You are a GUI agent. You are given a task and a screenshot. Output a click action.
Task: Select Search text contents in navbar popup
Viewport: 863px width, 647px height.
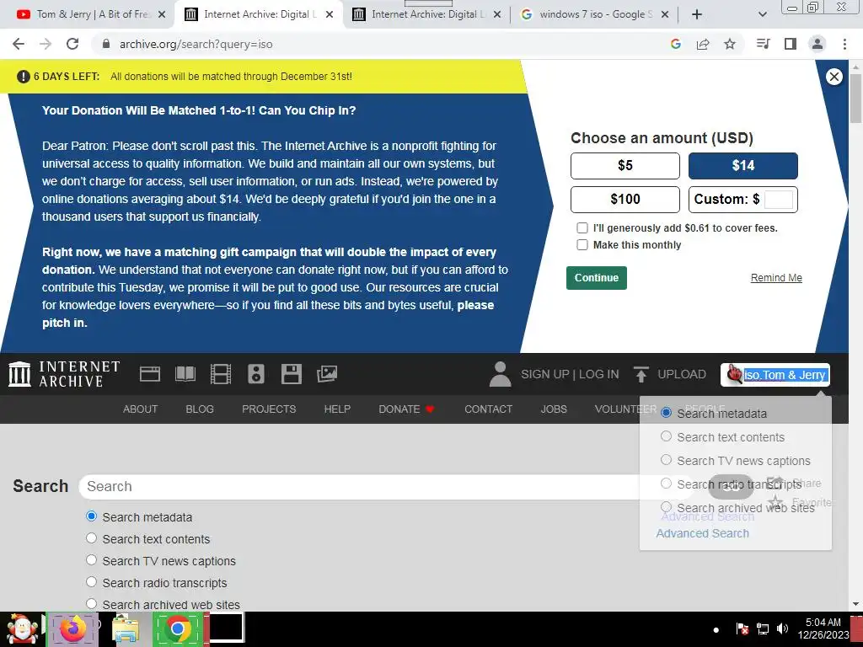[x=666, y=436]
